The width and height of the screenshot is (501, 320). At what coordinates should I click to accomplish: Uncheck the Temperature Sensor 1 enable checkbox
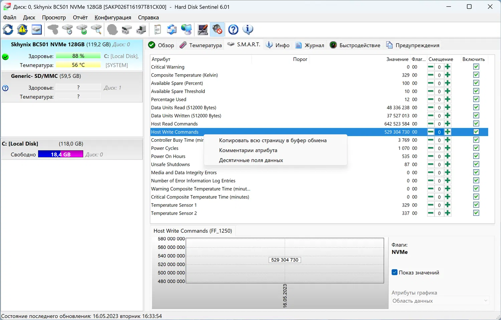click(x=476, y=205)
